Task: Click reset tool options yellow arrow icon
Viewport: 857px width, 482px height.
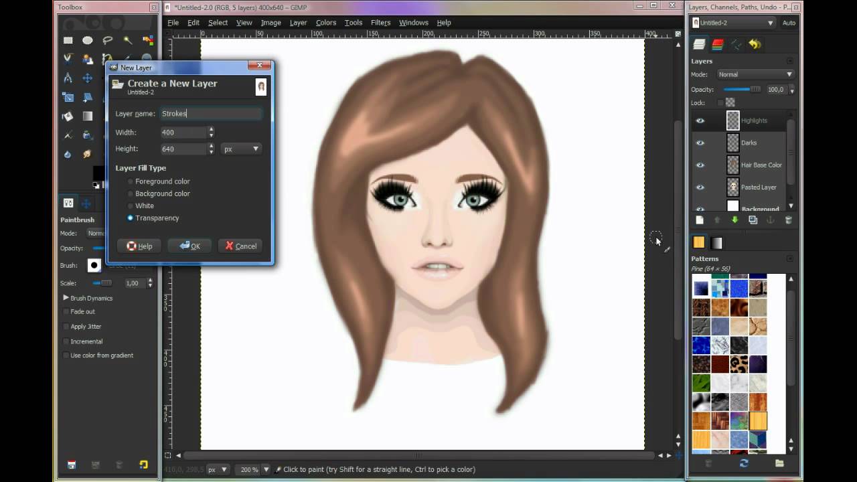Action: click(x=143, y=465)
